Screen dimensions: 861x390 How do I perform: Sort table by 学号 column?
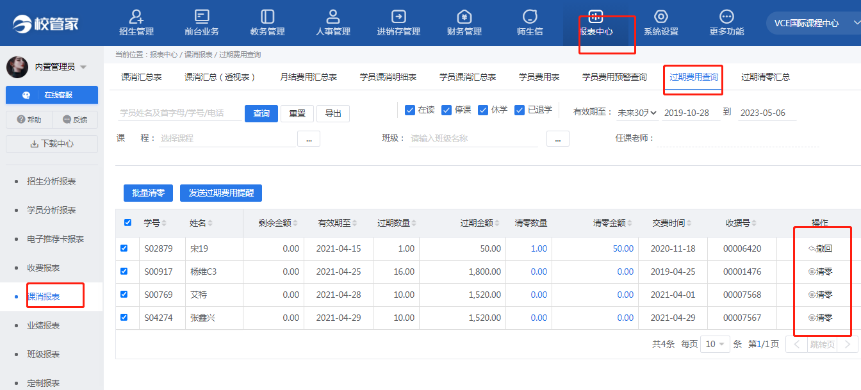tap(163, 223)
